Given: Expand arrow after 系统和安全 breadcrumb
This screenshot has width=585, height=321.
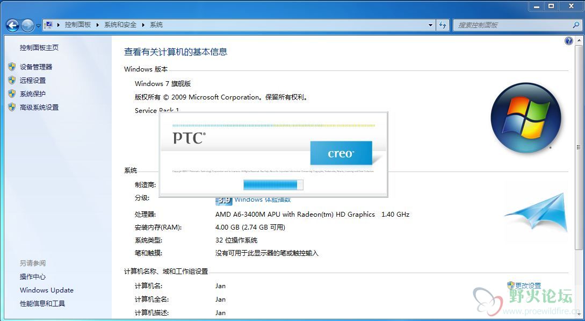Looking at the screenshot, I should click(143, 25).
